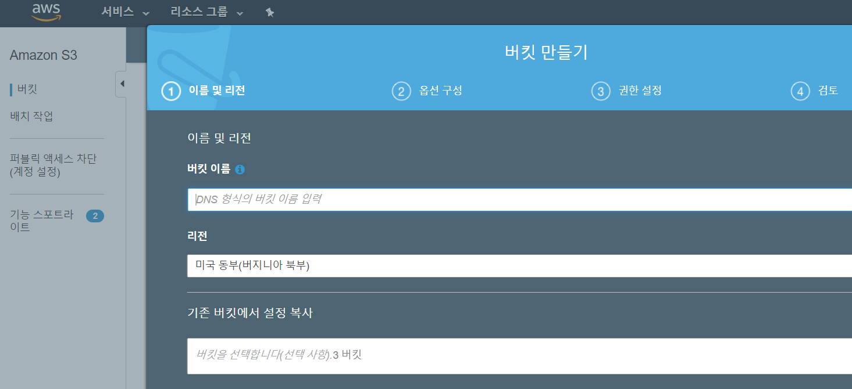Screen dimensions: 852x389
Task: Open 퍼블릭 액세스 차단 (계정 설정)
Action: (54, 165)
